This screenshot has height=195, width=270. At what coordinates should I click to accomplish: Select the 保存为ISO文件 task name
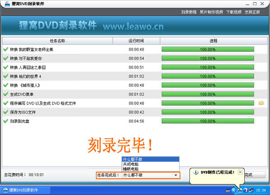pos(23,112)
